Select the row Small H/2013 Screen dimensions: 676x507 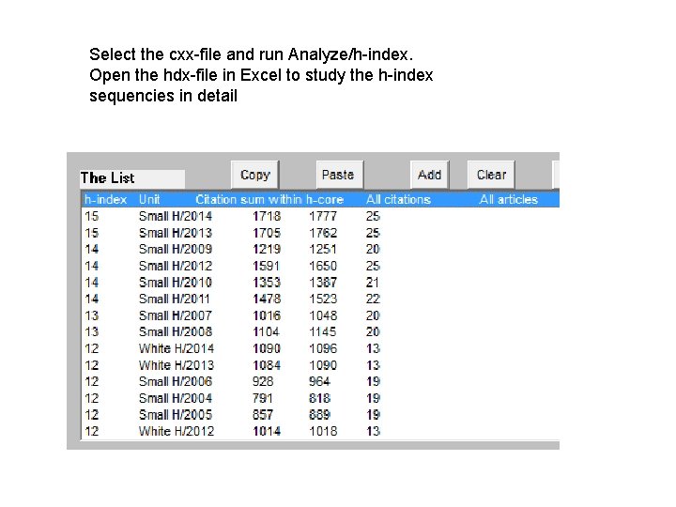[320, 233]
